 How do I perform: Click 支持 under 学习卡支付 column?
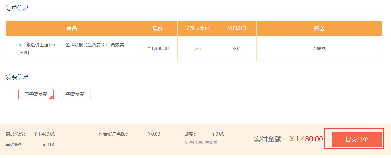[x=197, y=48]
